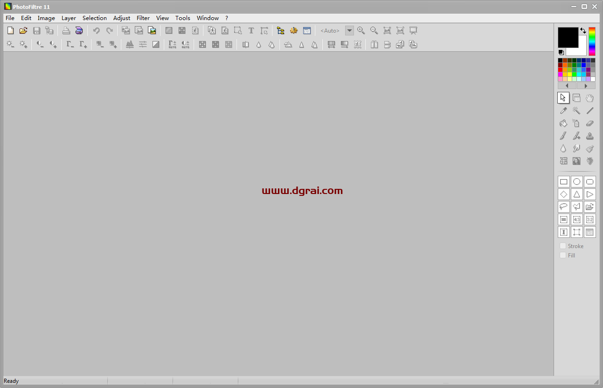Open the image explorer folder-tree icon
Viewport: 603px width, 388px height.
coord(281,31)
